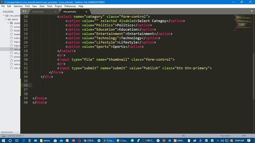Open the Tools menu
This screenshot has width=255, height=143.
(x=49, y=6)
